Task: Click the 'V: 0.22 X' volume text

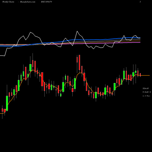Action: (x=147, y=92)
